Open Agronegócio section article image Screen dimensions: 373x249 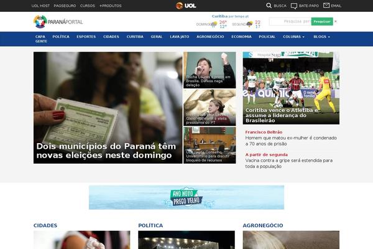tap(291, 240)
